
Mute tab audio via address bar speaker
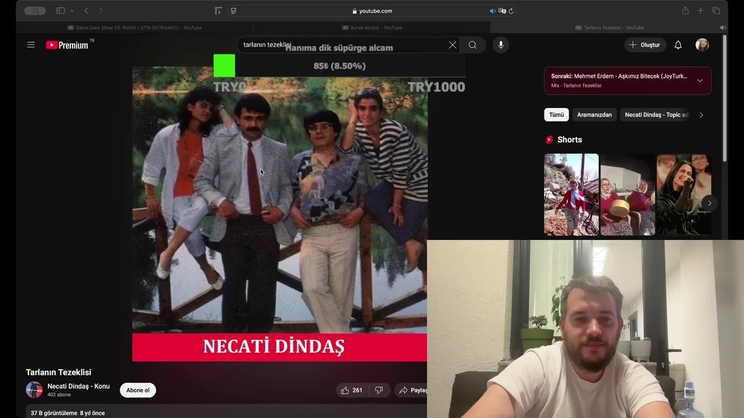click(492, 10)
